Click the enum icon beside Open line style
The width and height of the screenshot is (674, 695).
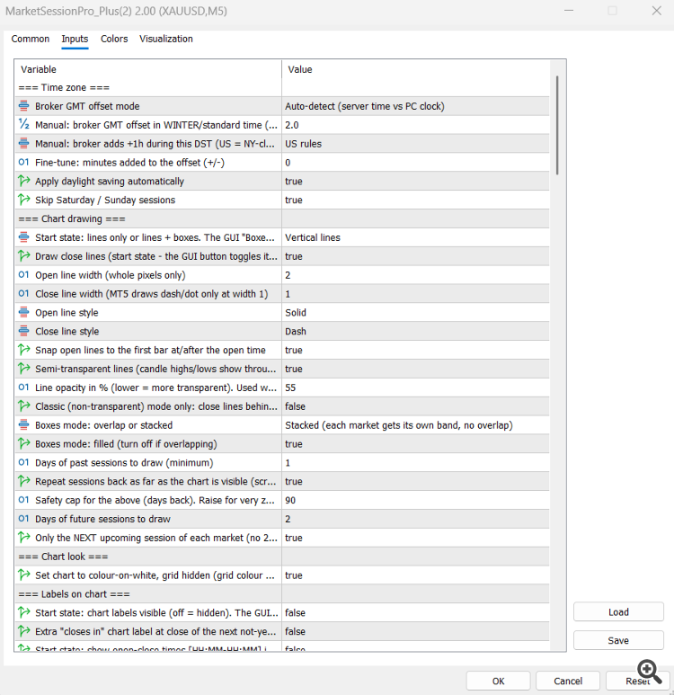point(24,313)
